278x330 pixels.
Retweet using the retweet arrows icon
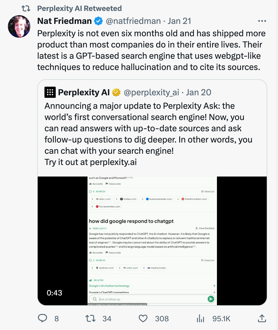point(90,318)
